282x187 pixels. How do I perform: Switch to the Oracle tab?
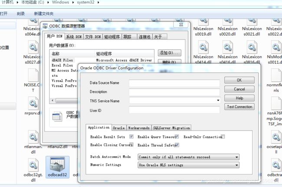point(119,128)
